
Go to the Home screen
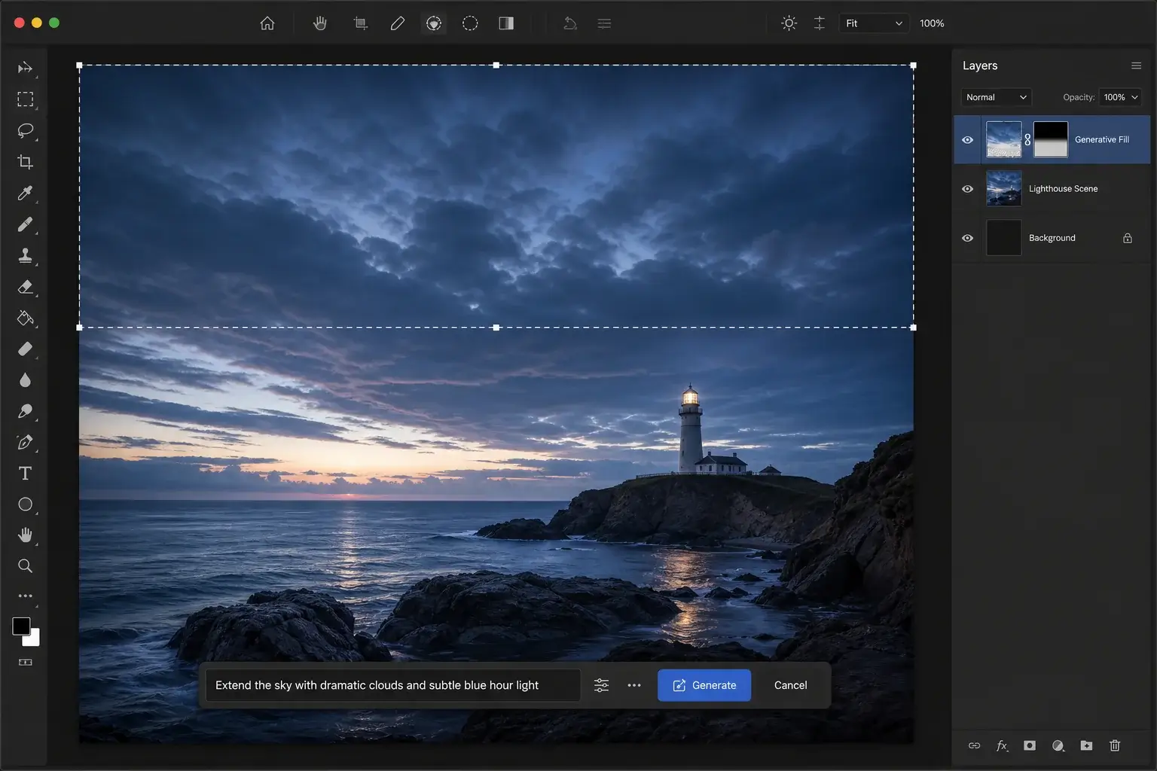click(267, 23)
